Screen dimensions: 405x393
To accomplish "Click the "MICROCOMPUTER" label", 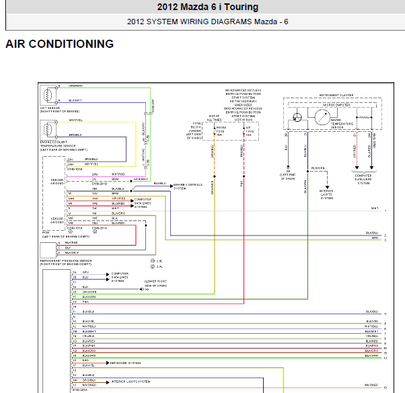I will click(x=336, y=105).
